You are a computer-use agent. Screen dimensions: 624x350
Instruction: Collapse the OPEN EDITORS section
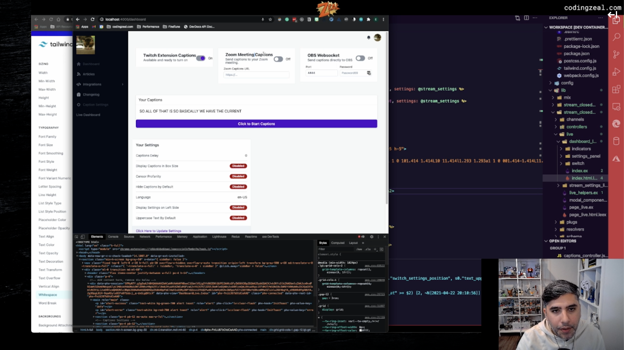(x=546, y=241)
